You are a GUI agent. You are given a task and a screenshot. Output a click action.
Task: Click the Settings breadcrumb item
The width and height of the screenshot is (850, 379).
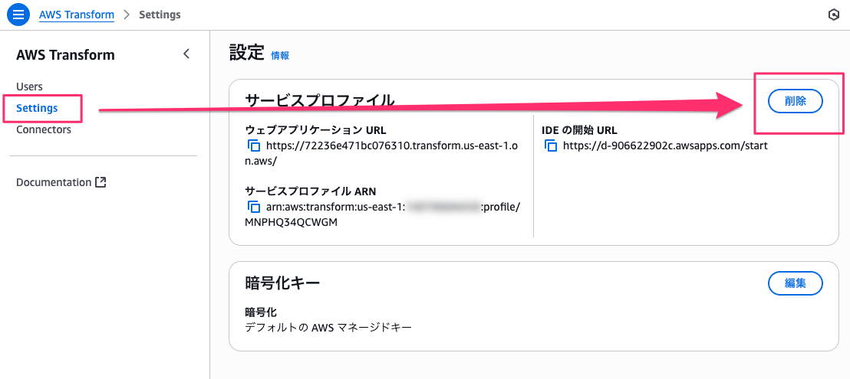tap(160, 15)
